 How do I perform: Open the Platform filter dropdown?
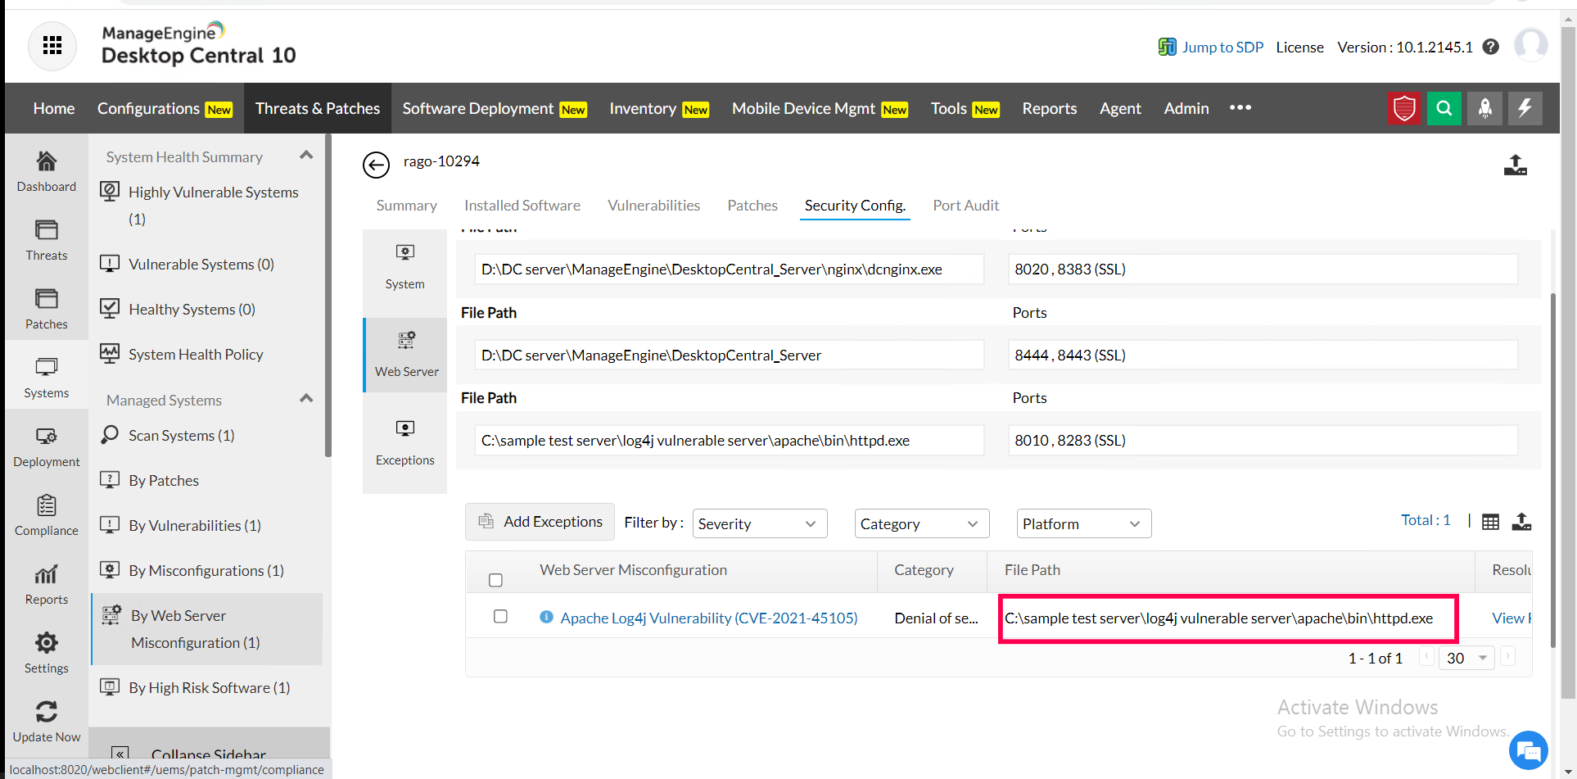[1084, 523]
